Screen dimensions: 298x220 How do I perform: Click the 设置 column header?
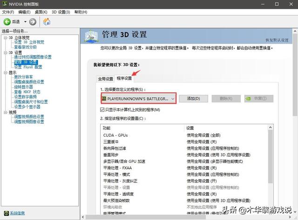pyautogui.click(x=226, y=128)
